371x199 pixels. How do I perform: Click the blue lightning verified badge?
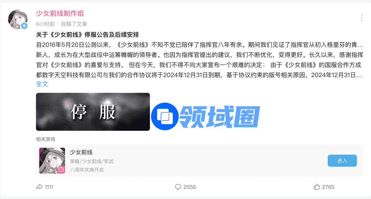point(24,26)
